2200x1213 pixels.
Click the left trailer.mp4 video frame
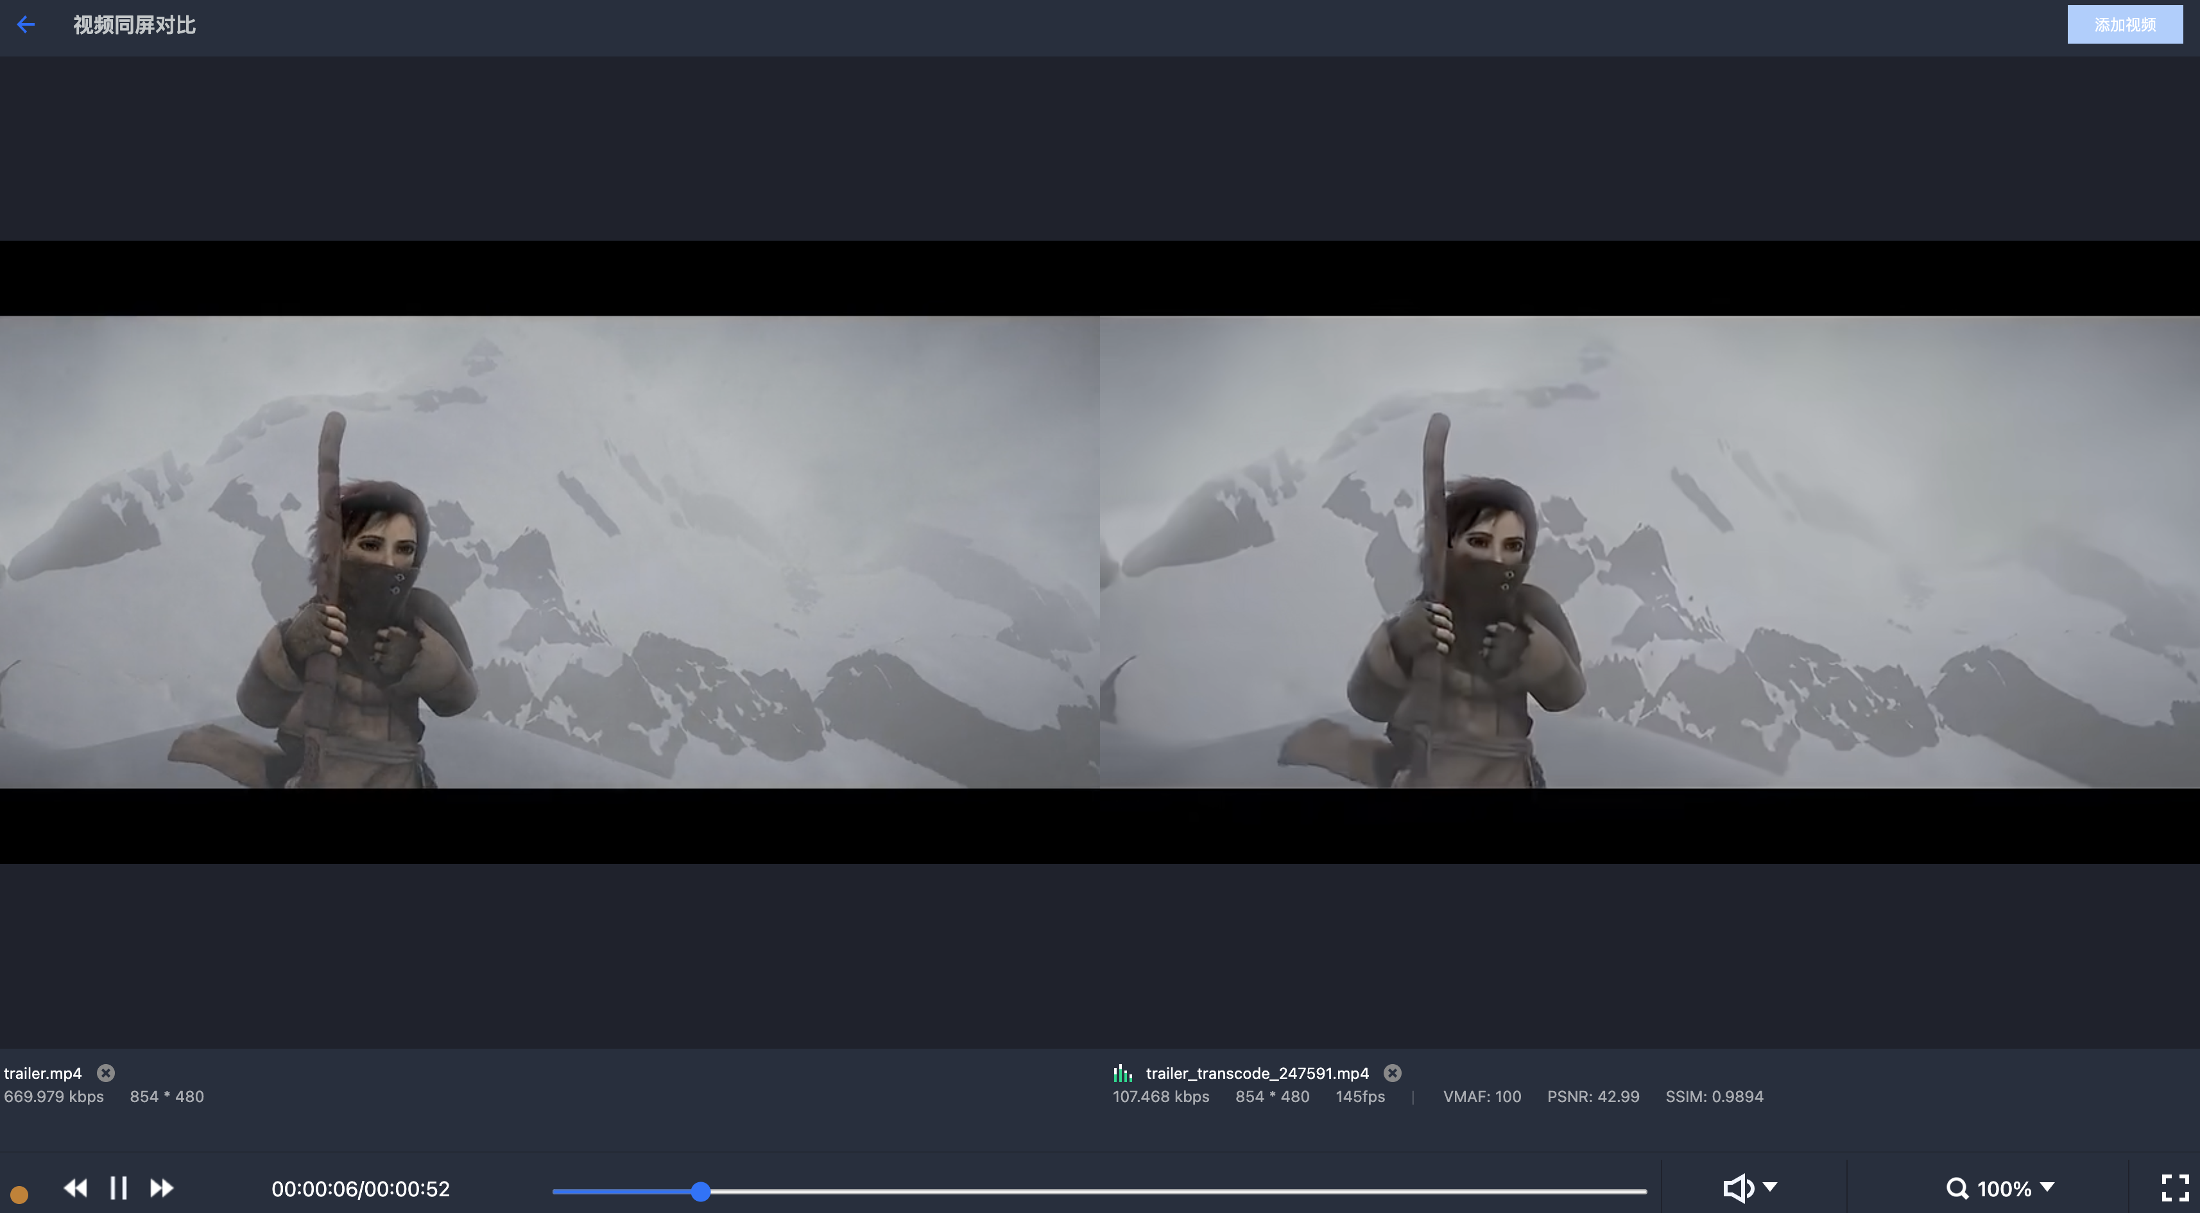(x=549, y=552)
